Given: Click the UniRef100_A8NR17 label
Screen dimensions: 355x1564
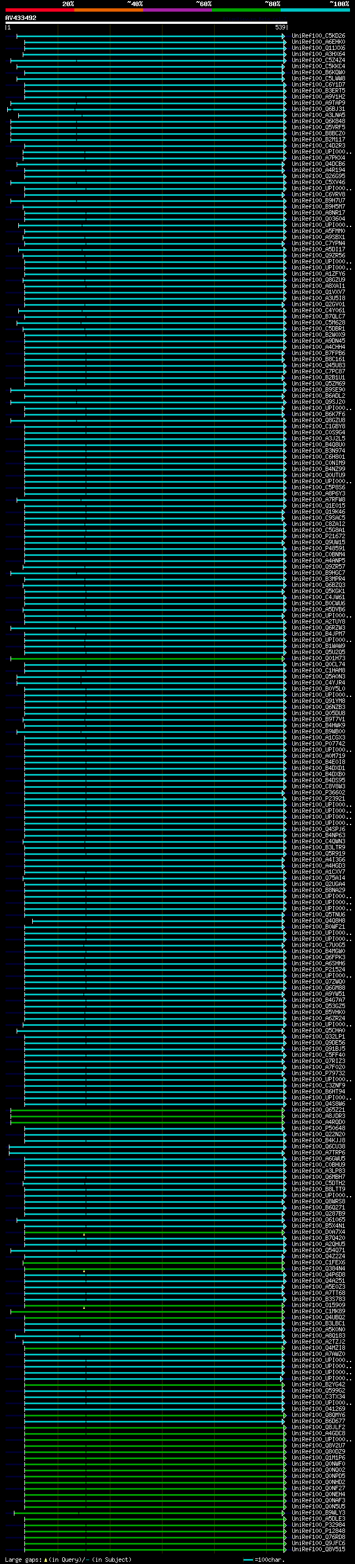Looking at the screenshot, I should tap(318, 212).
